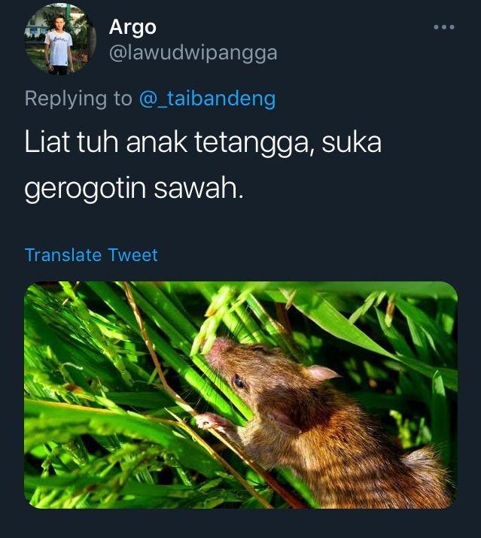The height and width of the screenshot is (538, 481).
Task: Click the rat's pink ear in the photo
Action: [322, 373]
